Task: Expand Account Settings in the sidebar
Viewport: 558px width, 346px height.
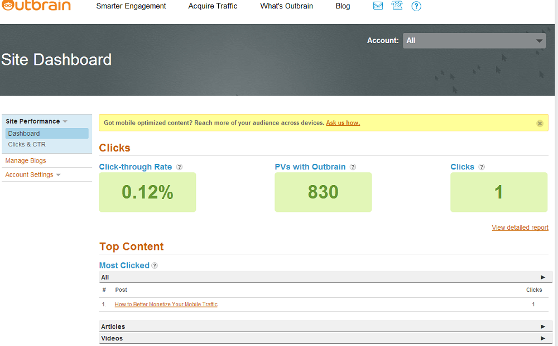Action: coord(58,175)
